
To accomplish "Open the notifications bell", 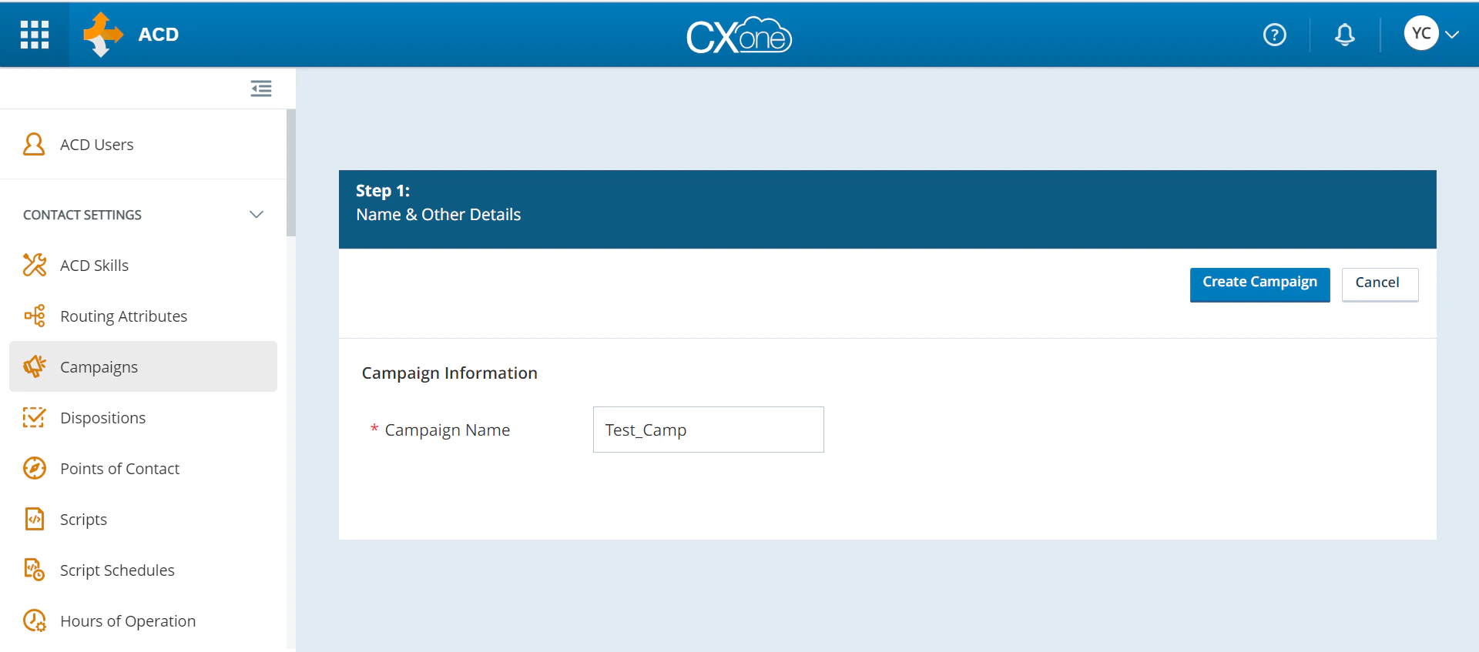I will point(1345,35).
